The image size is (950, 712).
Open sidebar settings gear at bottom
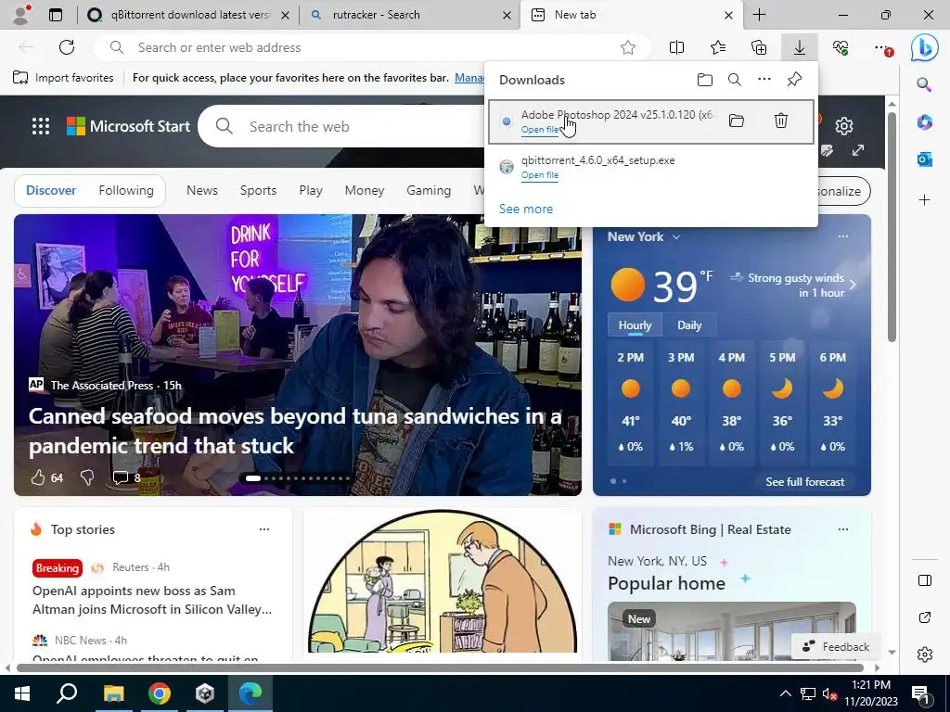(925, 655)
